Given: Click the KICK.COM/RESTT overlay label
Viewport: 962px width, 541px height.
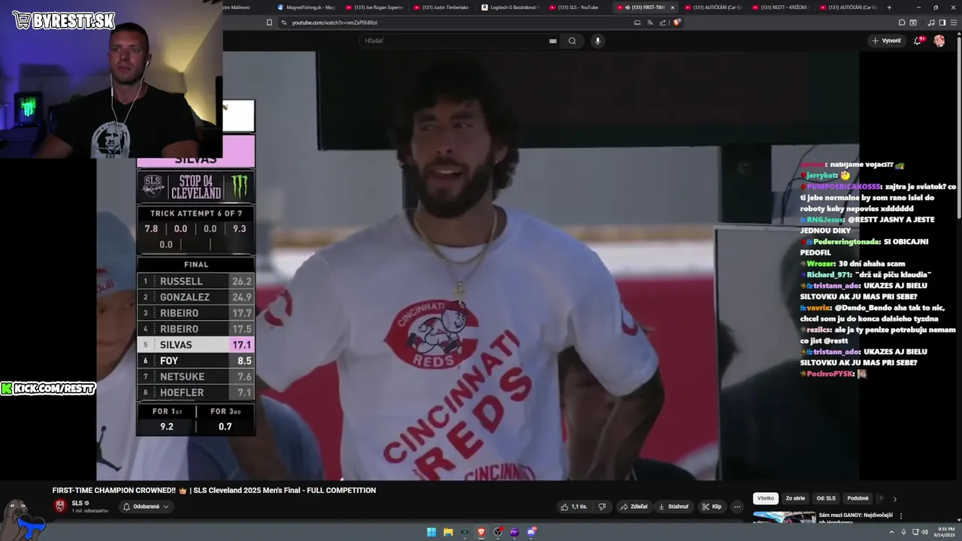Looking at the screenshot, I should coord(48,388).
